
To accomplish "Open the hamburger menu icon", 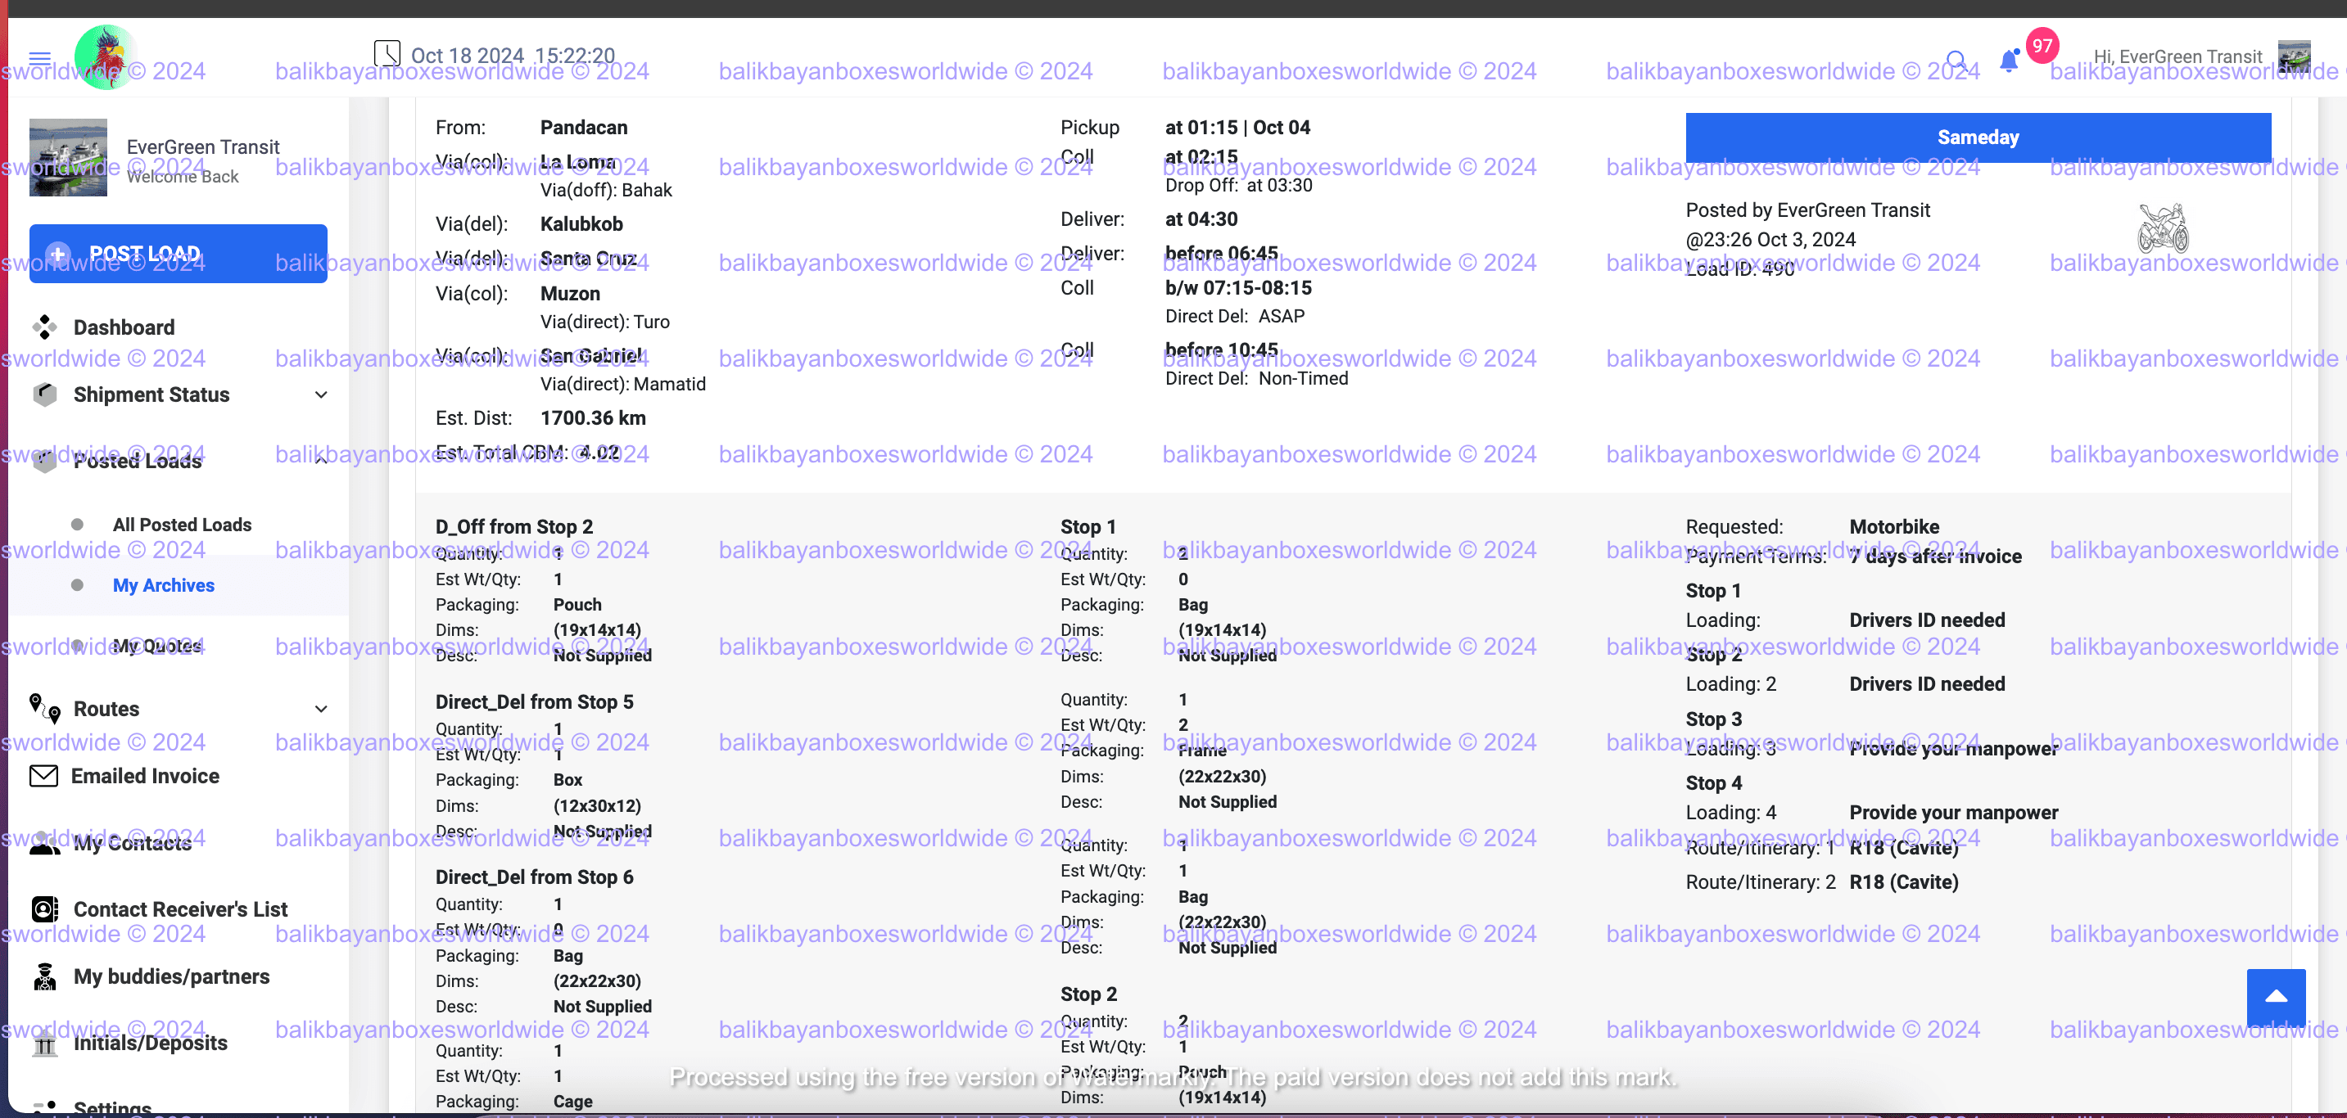I will [x=39, y=59].
